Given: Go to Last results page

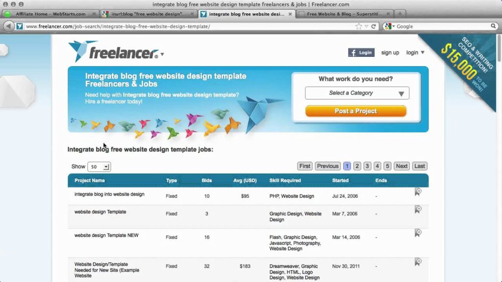Looking at the screenshot, I should click(420, 166).
